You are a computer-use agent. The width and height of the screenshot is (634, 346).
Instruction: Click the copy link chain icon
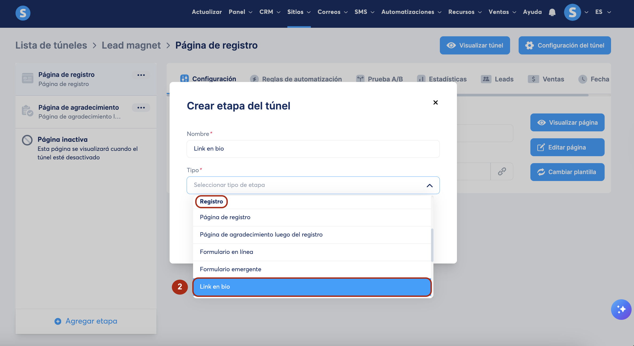click(502, 171)
